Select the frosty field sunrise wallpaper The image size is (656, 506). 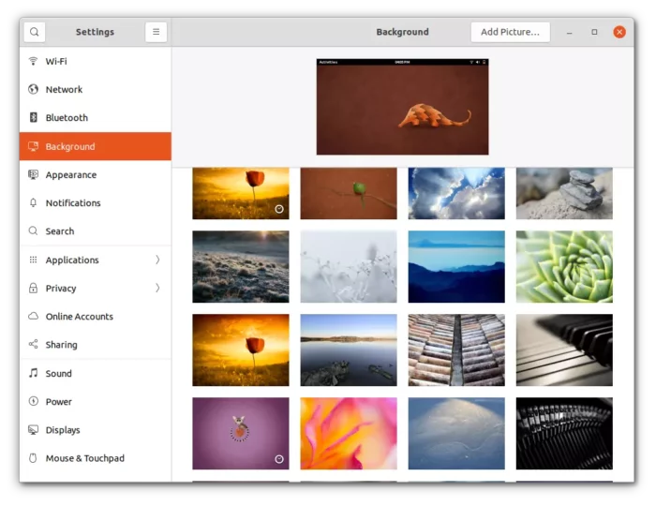pos(241,266)
